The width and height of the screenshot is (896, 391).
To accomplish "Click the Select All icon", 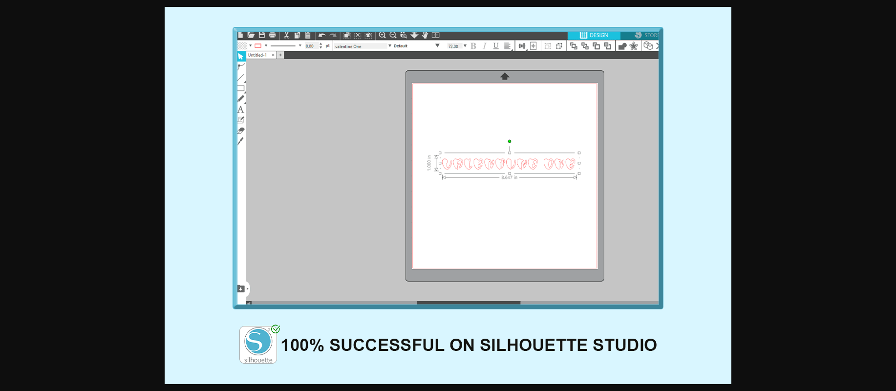I will (x=347, y=35).
